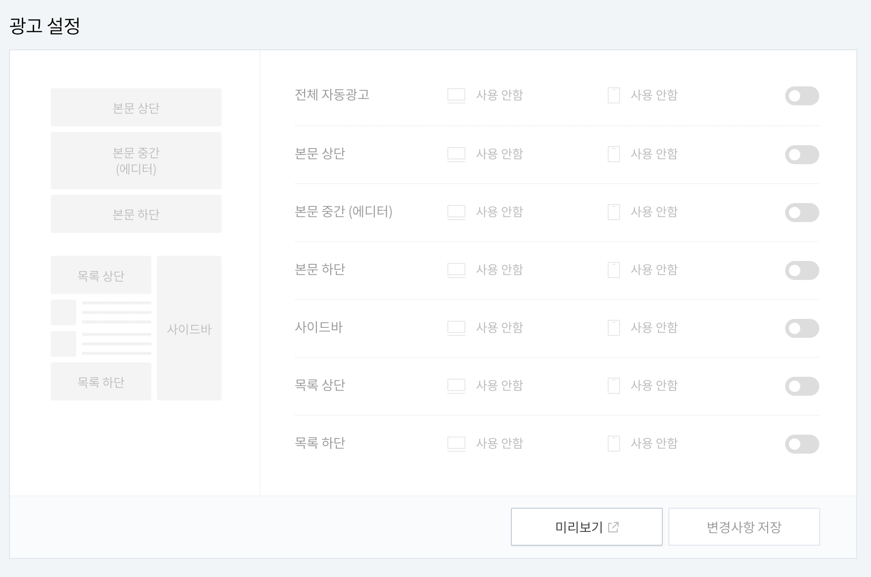
Task: Enable the 전체 자동광고 toggle switch
Action: [x=802, y=96]
